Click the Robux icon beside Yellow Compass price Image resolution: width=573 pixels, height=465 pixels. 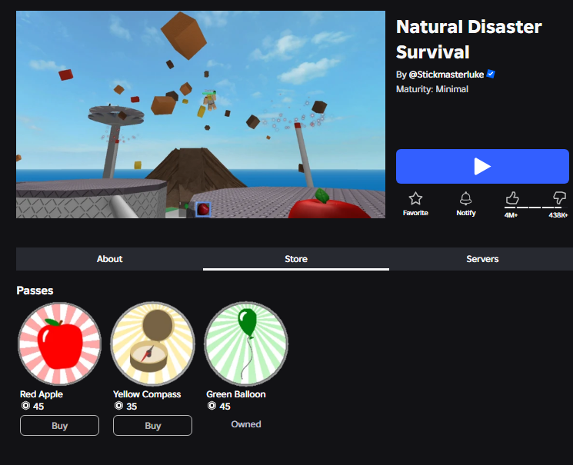[118, 406]
